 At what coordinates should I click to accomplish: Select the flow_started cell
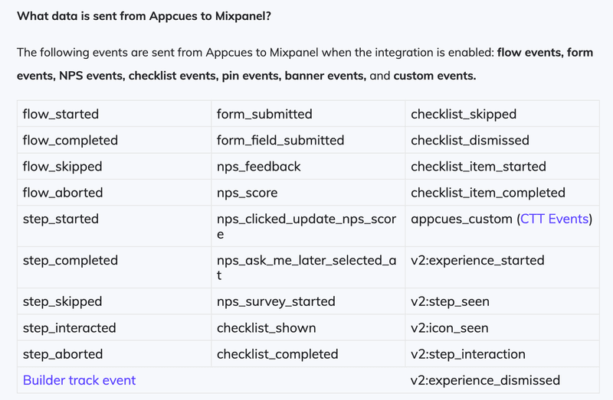tap(114, 114)
